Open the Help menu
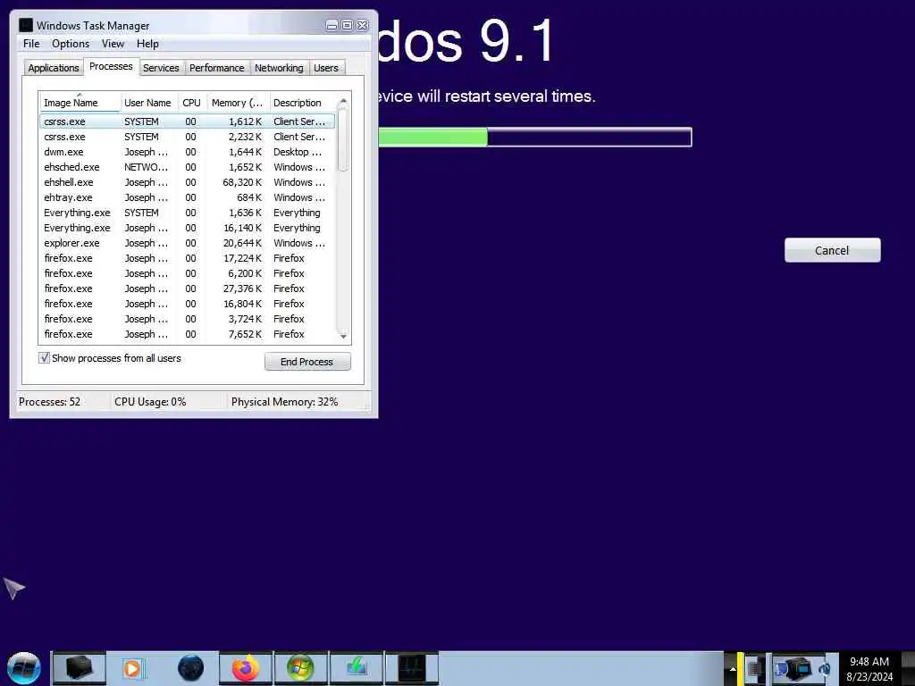The image size is (915, 686). (147, 44)
